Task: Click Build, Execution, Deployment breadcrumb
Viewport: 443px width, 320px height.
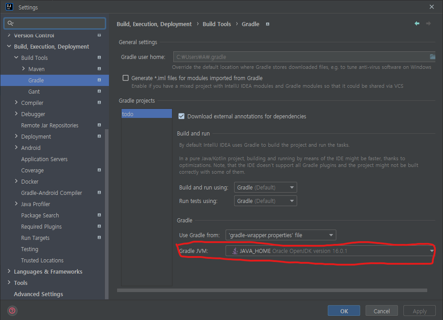Action: click(154, 24)
